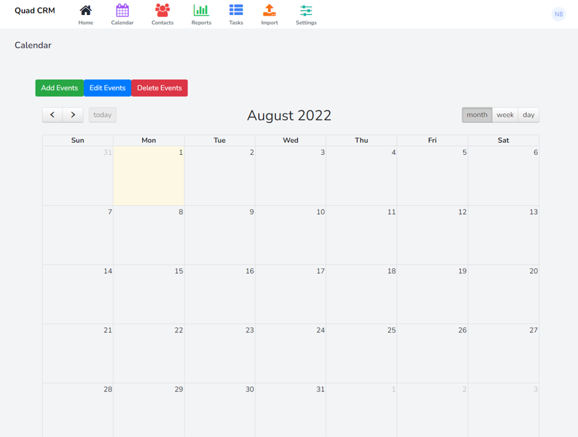
Task: Click the Quad CRM logo text
Action: [x=35, y=11]
